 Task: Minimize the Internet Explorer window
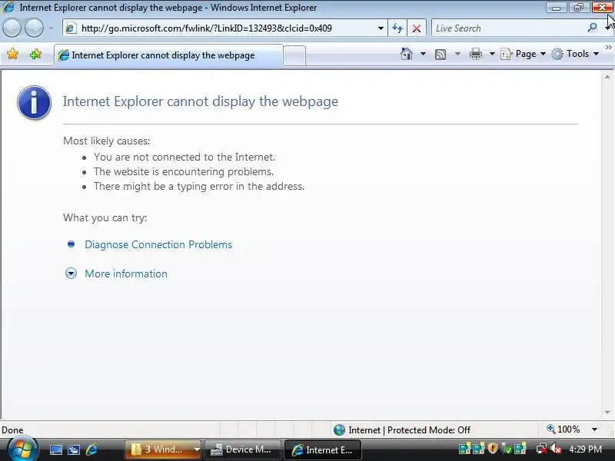[556, 8]
